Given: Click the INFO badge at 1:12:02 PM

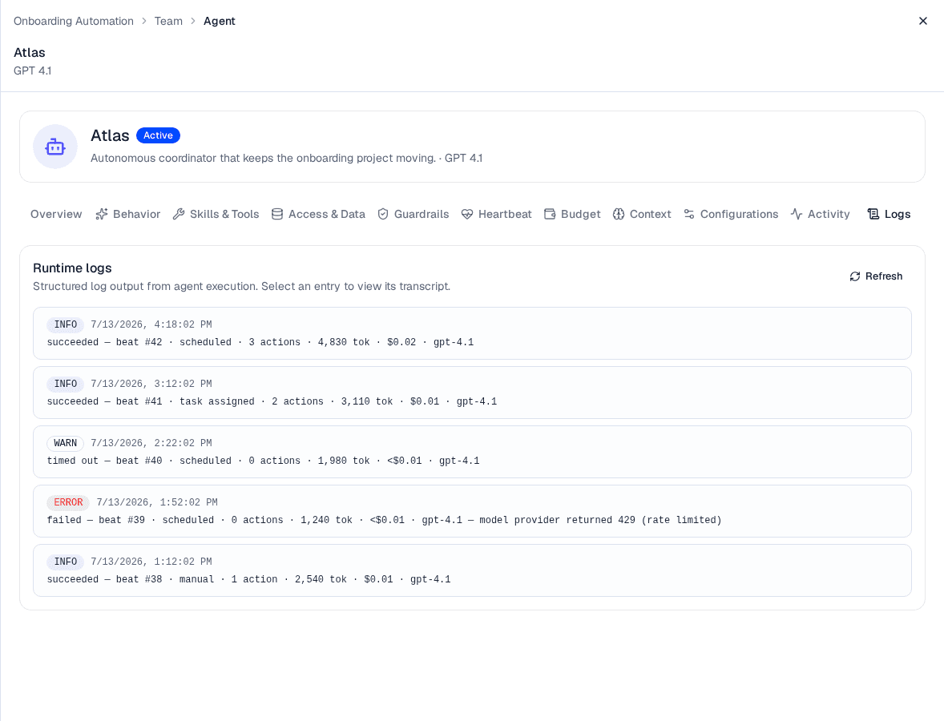Looking at the screenshot, I should (65, 562).
